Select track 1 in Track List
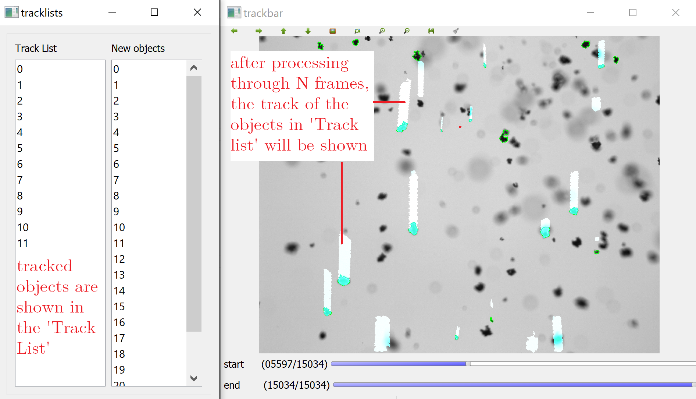This screenshot has width=696, height=399. click(60, 85)
